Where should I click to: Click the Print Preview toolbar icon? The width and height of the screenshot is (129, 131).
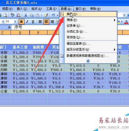click(x=5, y=15)
